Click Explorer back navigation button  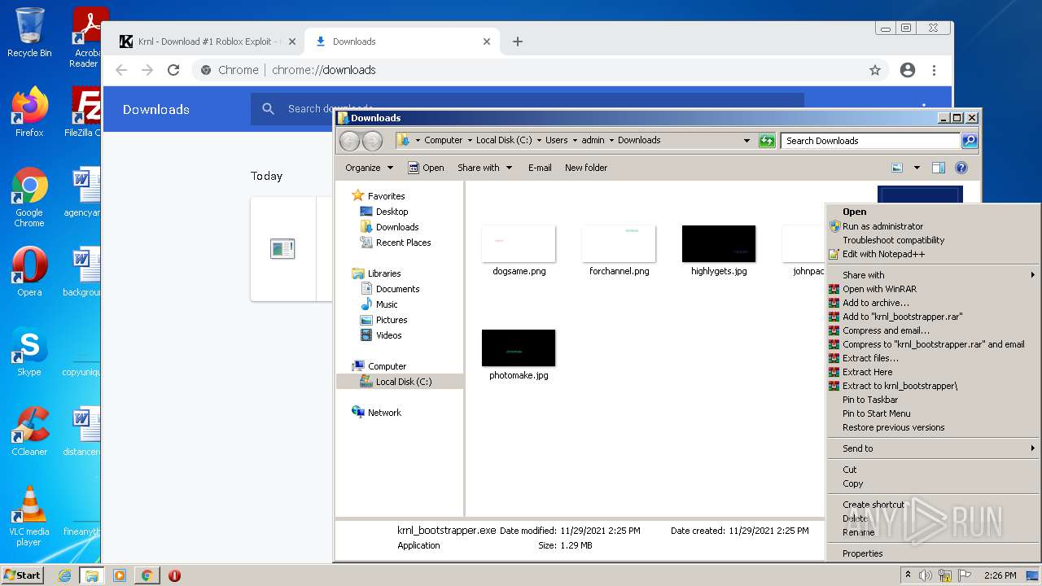pos(349,141)
